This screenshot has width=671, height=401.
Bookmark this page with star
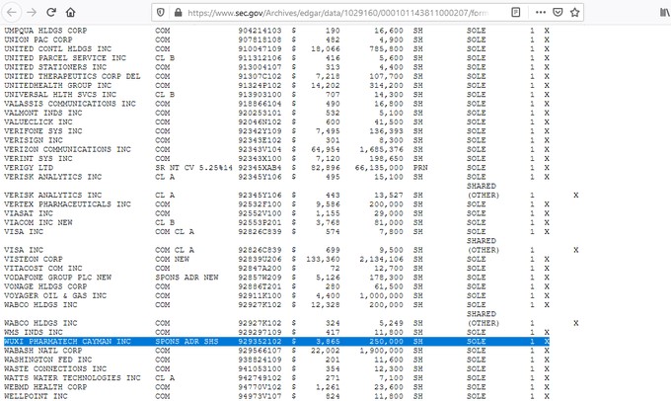574,13
